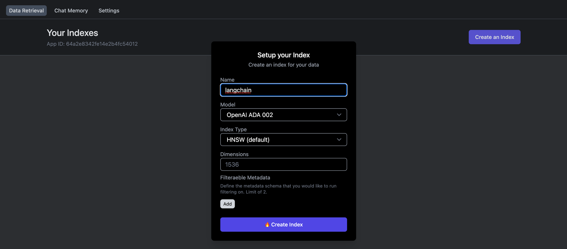Submit the form with Create Index
This screenshot has height=249, width=567.
point(283,224)
